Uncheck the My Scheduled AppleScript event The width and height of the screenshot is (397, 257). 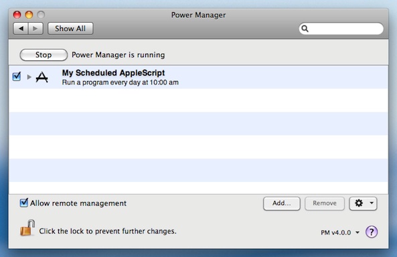pyautogui.click(x=17, y=76)
